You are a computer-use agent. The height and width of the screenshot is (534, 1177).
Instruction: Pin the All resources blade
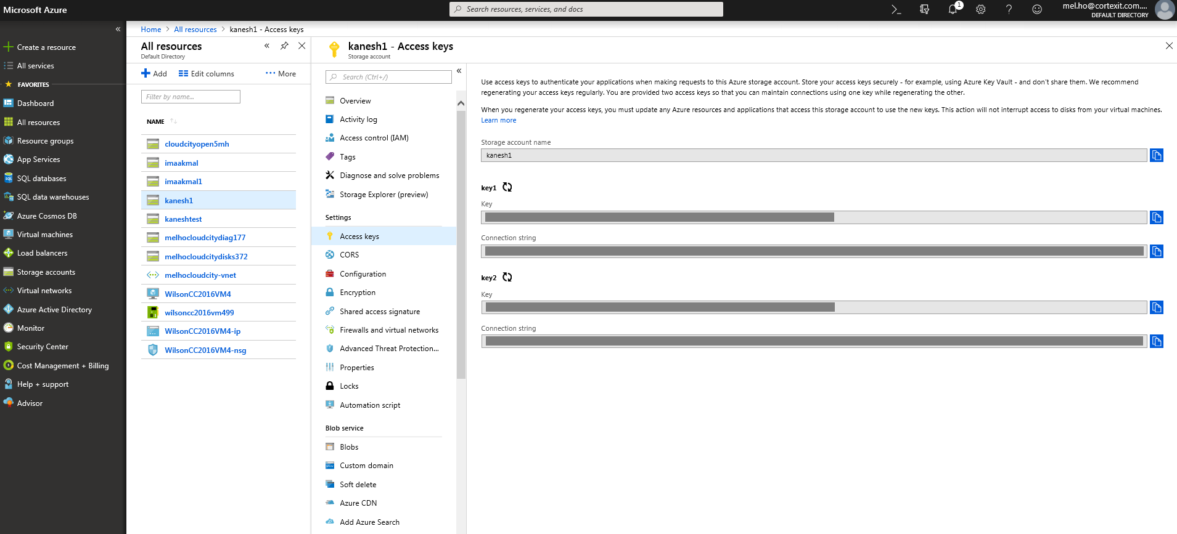tap(284, 46)
